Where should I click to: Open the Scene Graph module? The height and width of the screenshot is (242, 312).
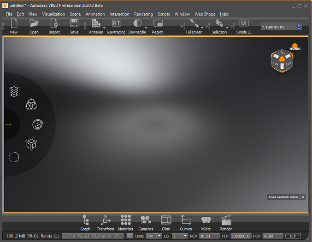[x=86, y=223]
